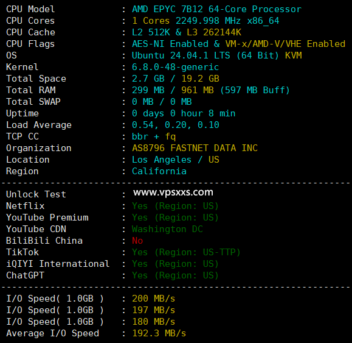Click the YouTube CDN Washington DC value
The height and width of the screenshot is (343, 352).
coord(167,229)
